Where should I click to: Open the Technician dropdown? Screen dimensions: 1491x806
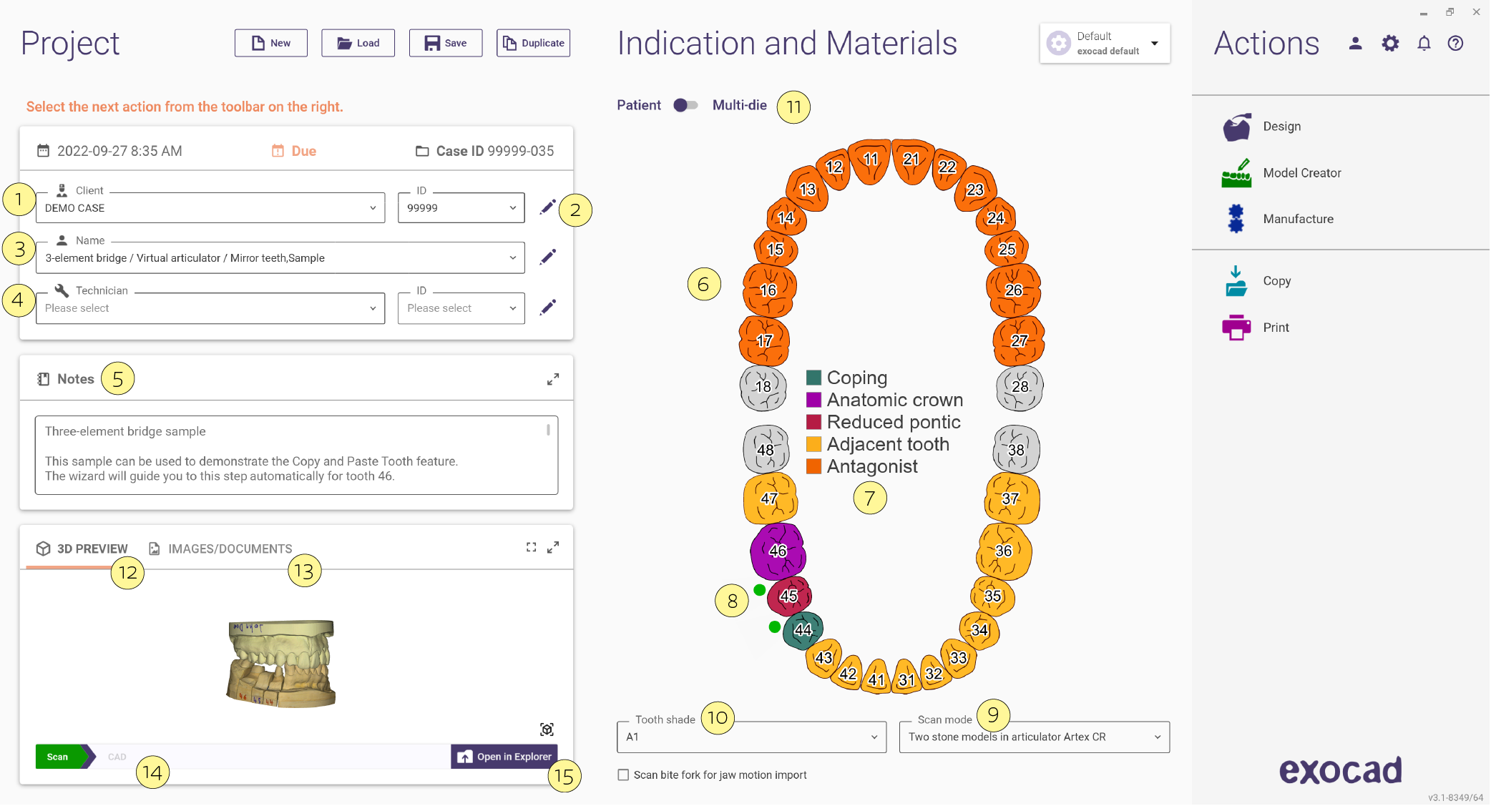pyautogui.click(x=210, y=308)
